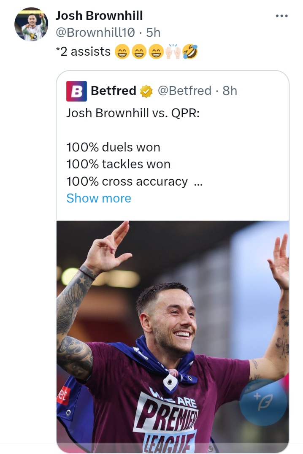Visit the @Betfred handle
Screen dimensions: 303x454
(184, 91)
